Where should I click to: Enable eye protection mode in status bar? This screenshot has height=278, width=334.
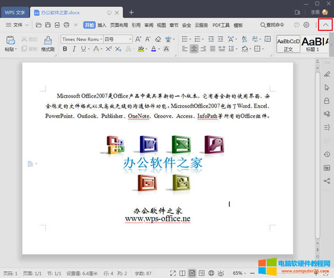tap(222, 273)
